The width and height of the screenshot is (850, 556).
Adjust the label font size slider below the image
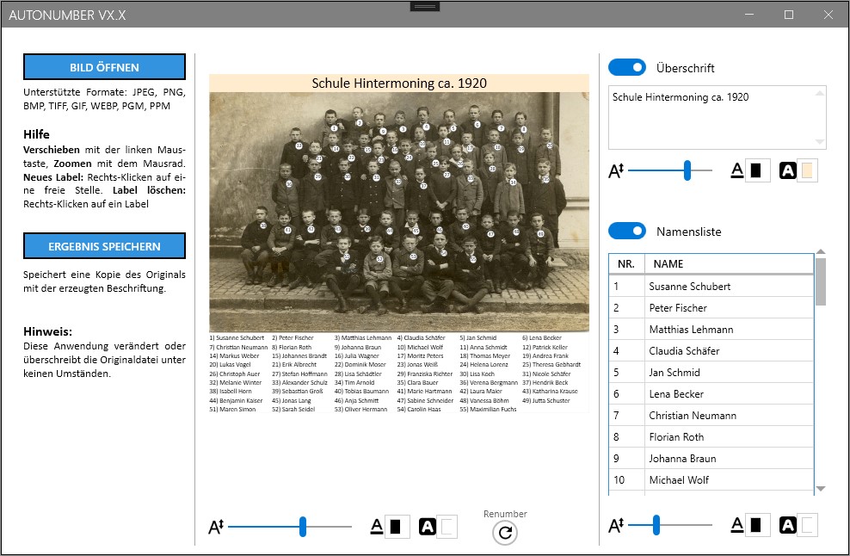pos(303,526)
